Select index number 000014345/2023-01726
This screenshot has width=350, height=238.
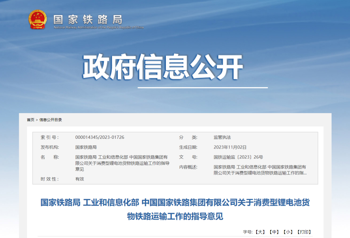coord(100,137)
